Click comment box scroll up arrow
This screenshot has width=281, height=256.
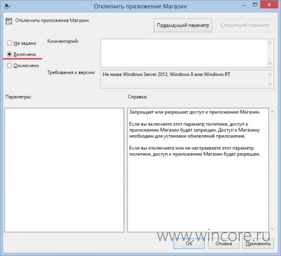pos(270,43)
